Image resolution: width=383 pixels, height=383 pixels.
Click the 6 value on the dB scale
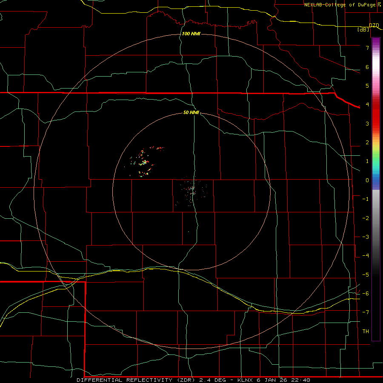[367, 67]
